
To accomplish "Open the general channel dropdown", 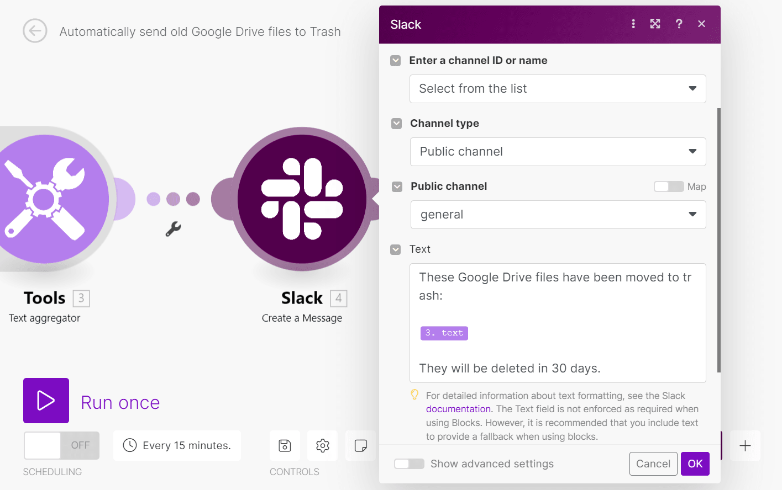I will 558,215.
